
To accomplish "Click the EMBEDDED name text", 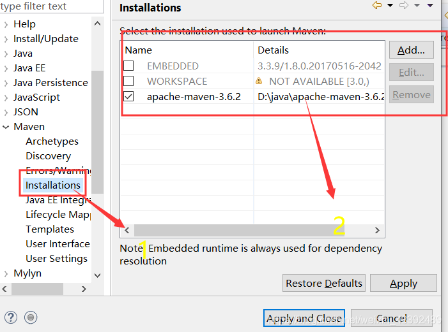I will coord(173,66).
